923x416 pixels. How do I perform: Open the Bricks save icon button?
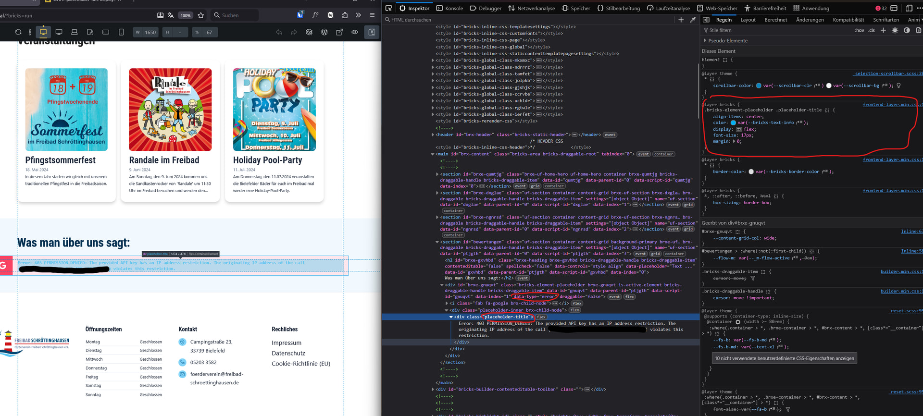coord(372,32)
